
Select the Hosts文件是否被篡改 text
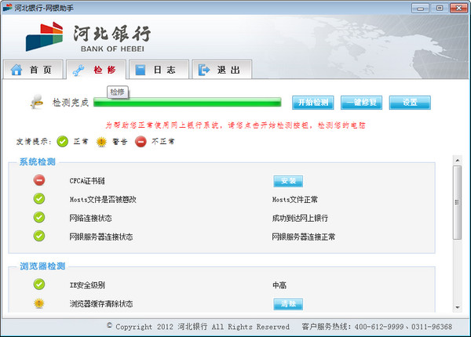[103, 200]
